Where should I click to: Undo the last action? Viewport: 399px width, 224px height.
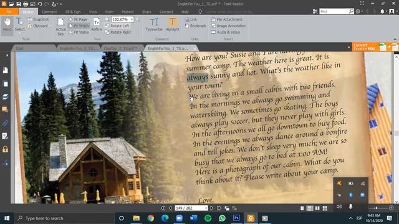click(39, 4)
